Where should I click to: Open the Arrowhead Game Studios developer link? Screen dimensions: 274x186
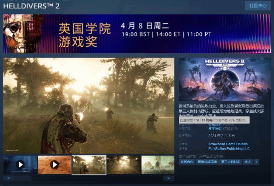pyautogui.click(x=228, y=144)
